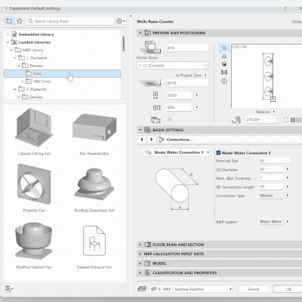Expand the Model panel
This screenshot has width=302, height=302.
coord(140,263)
